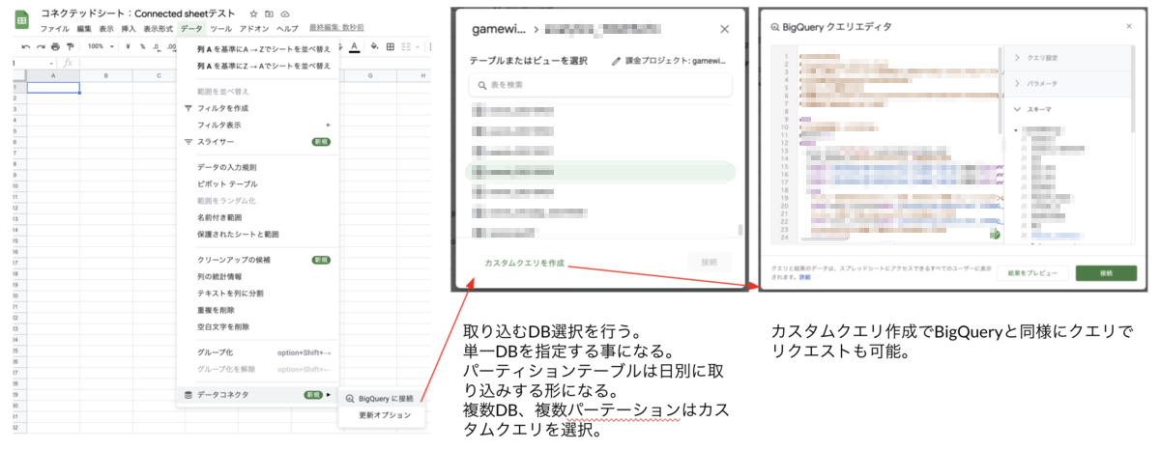1160x450 pixels.
Task: Expand フィルタ表示 submenu
Action: [x=329, y=125]
